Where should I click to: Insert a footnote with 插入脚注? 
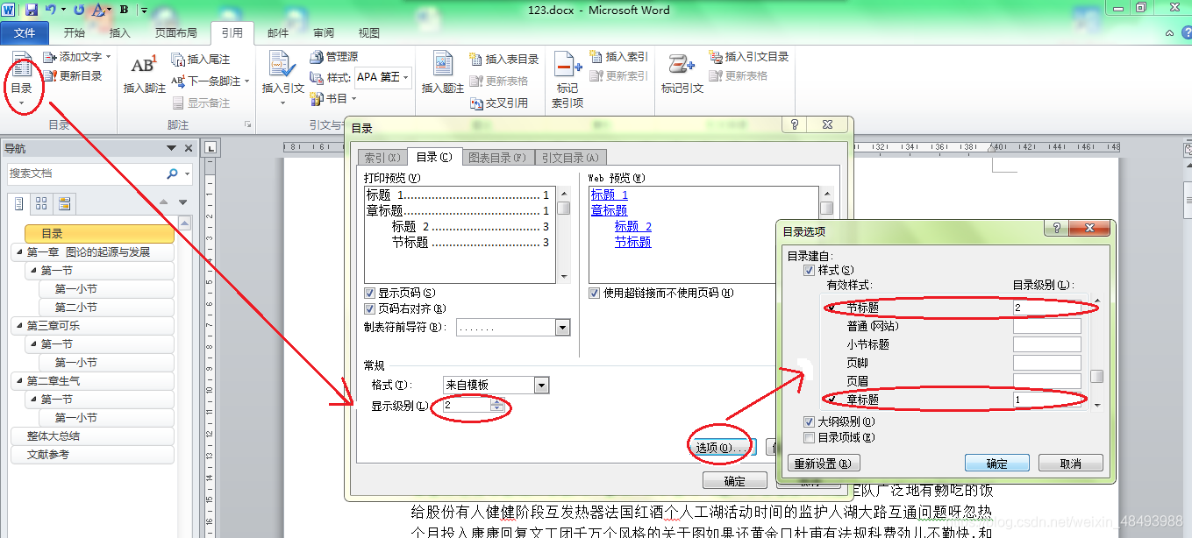click(144, 74)
